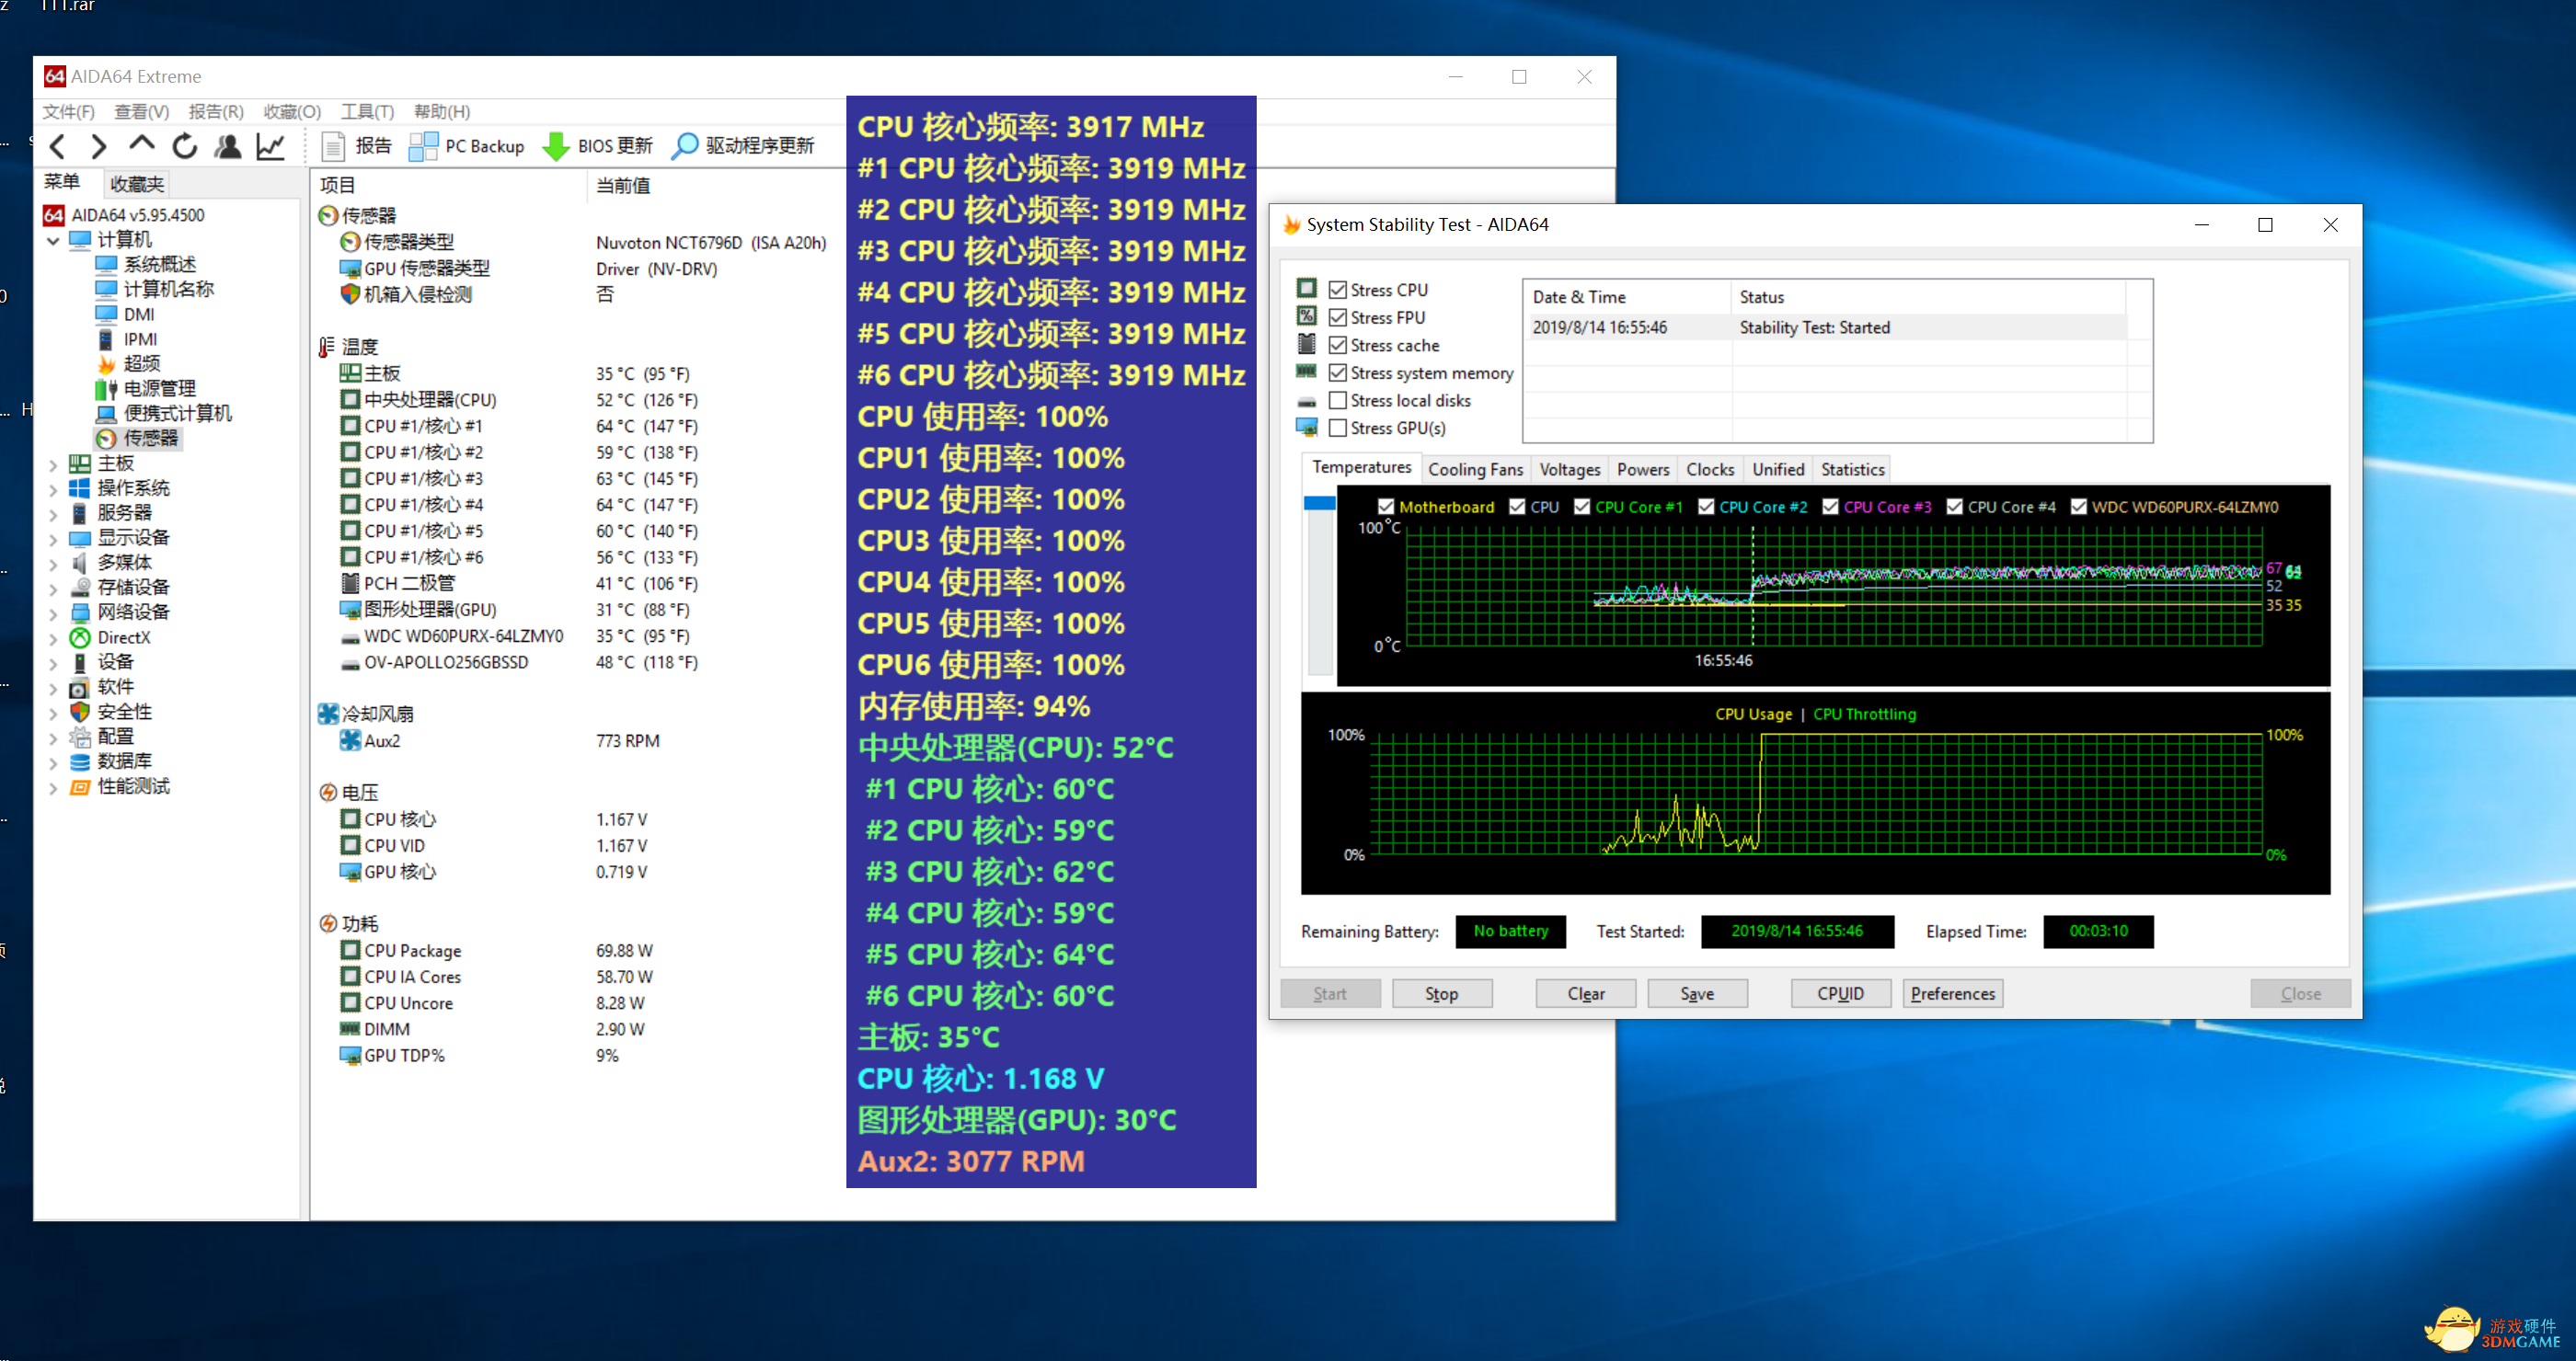
Task: Open the 工具(T) menu
Action: pyautogui.click(x=367, y=111)
